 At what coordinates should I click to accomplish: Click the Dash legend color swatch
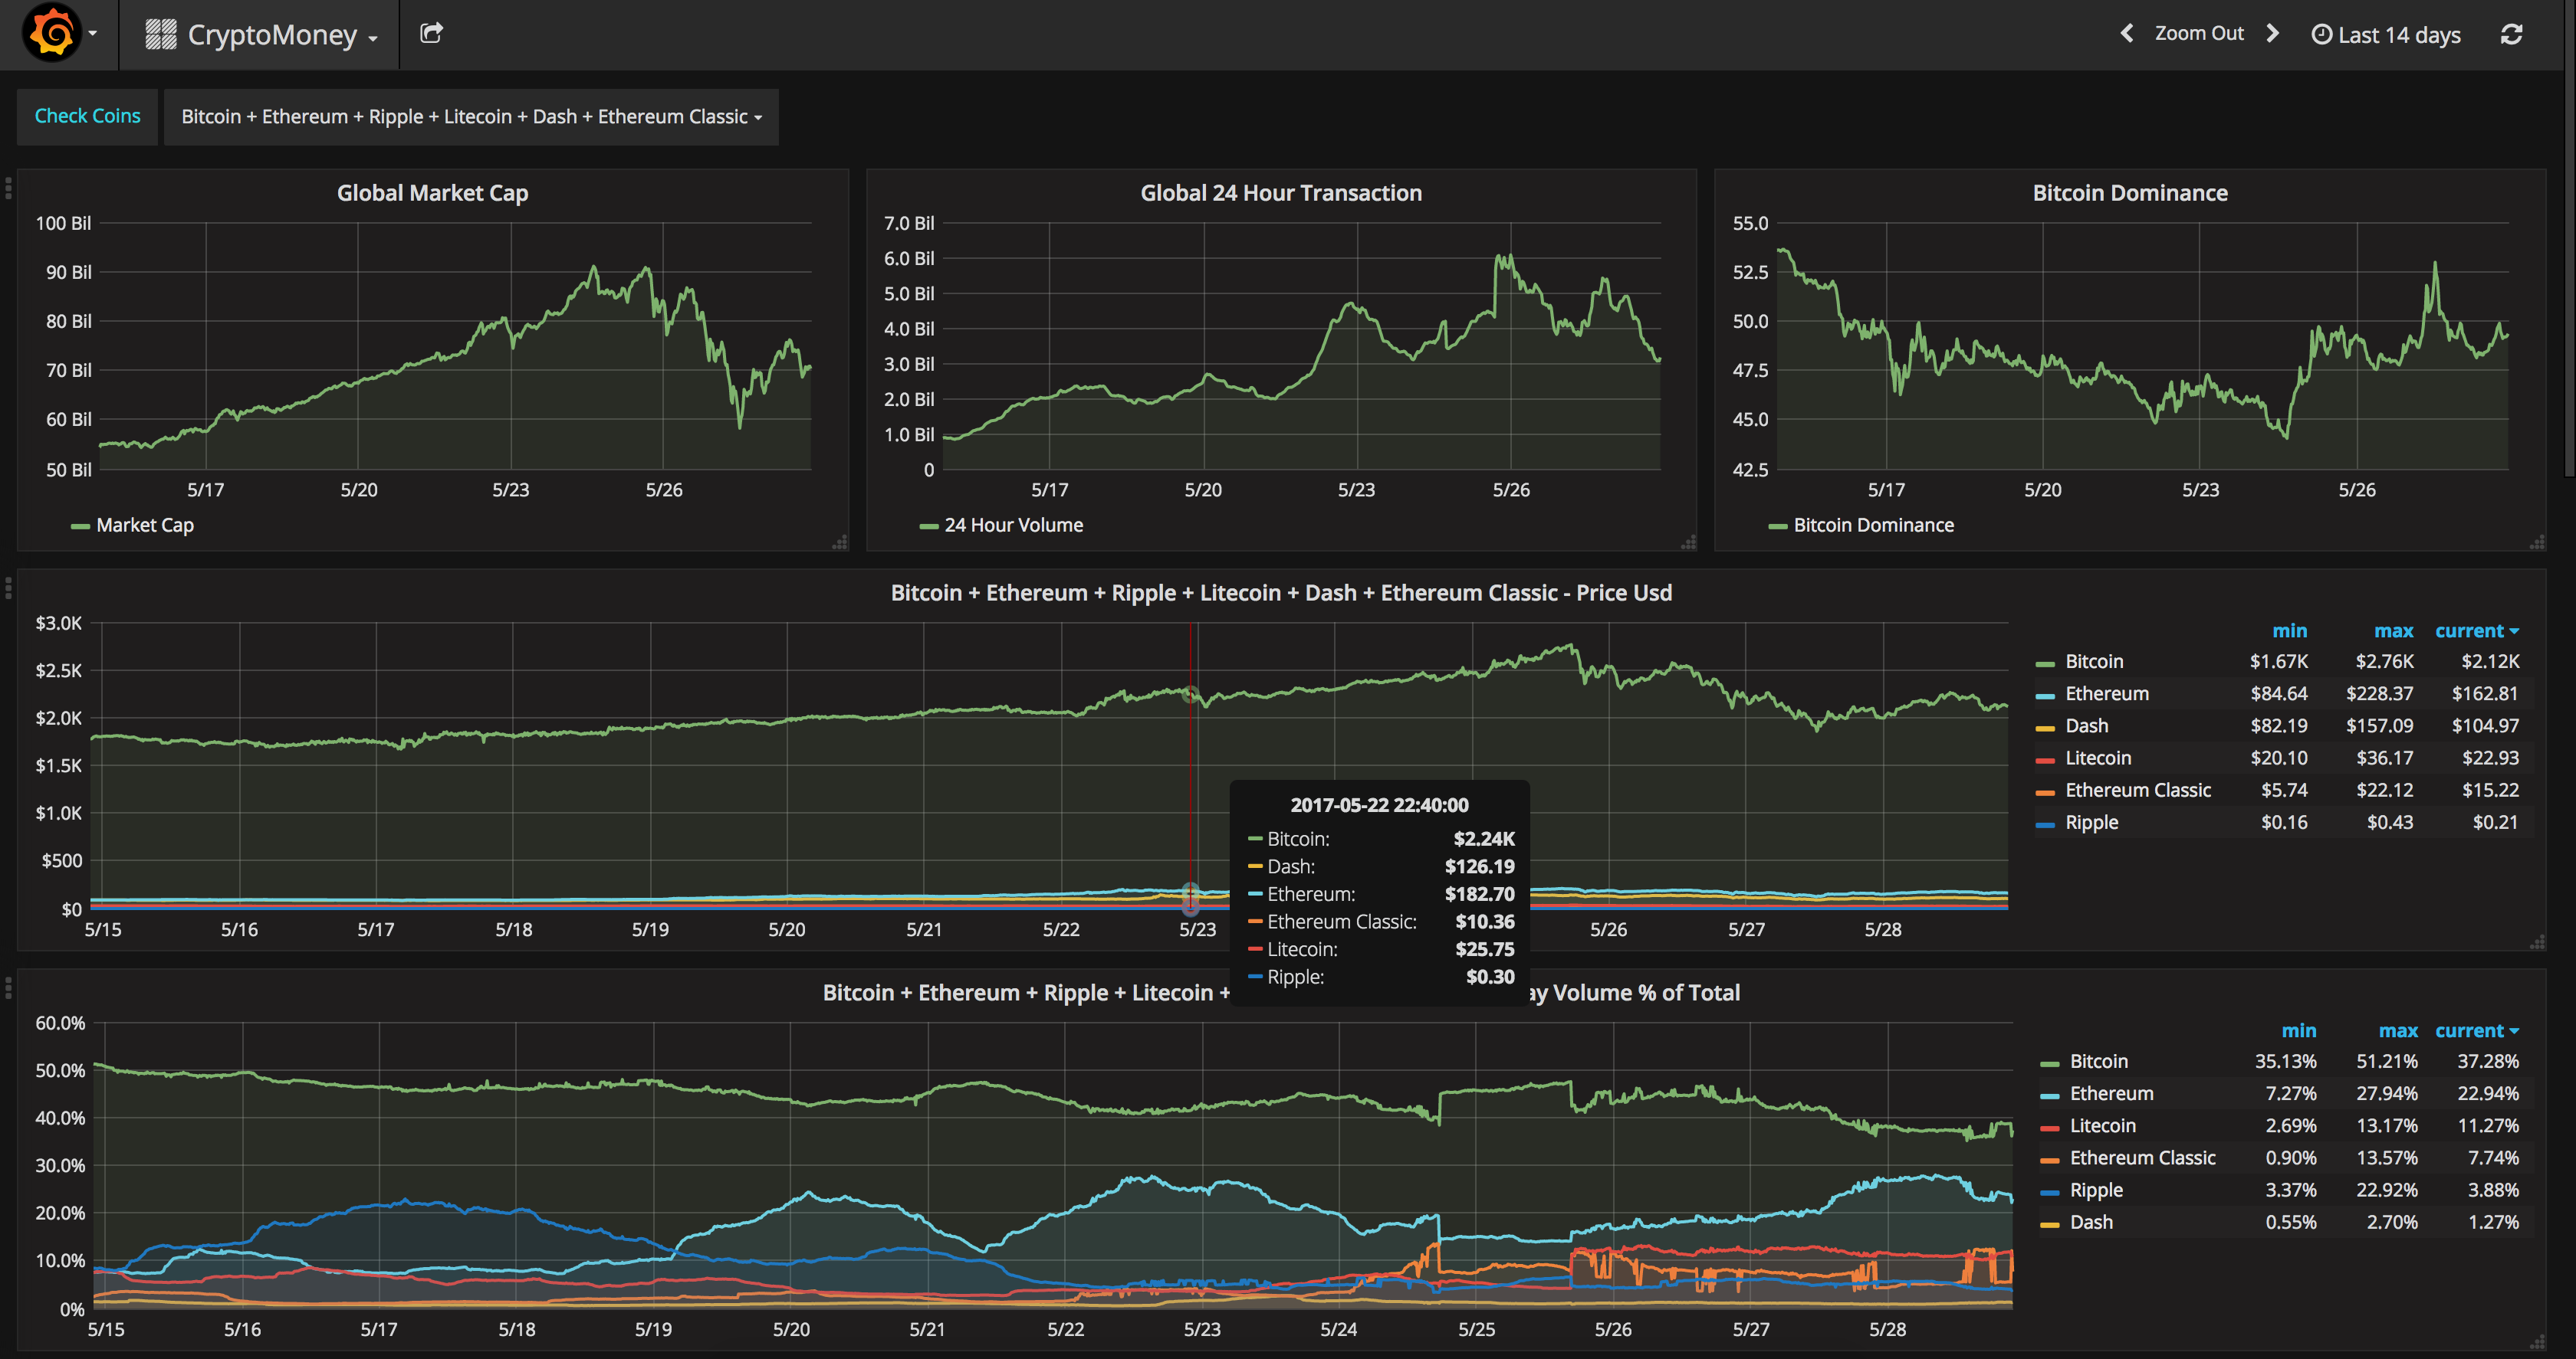tap(2045, 728)
